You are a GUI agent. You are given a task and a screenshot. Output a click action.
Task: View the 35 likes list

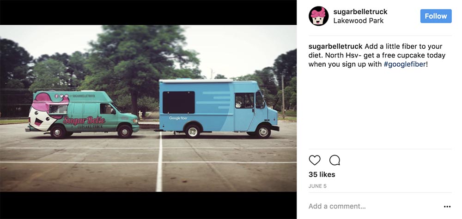pyautogui.click(x=322, y=174)
